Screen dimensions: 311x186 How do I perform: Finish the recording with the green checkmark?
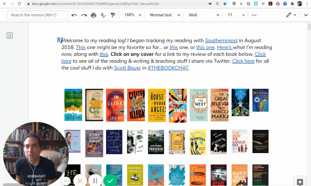[110, 181]
